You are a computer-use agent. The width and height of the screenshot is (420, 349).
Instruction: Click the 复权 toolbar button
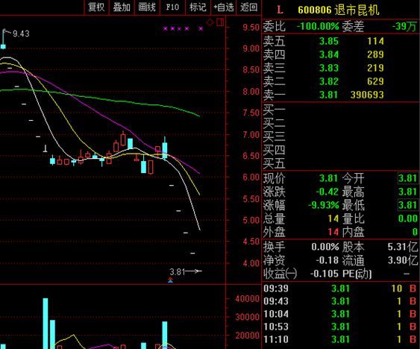pos(96,7)
